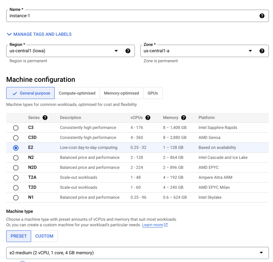Click the external link icon after Learn more

point(166,225)
